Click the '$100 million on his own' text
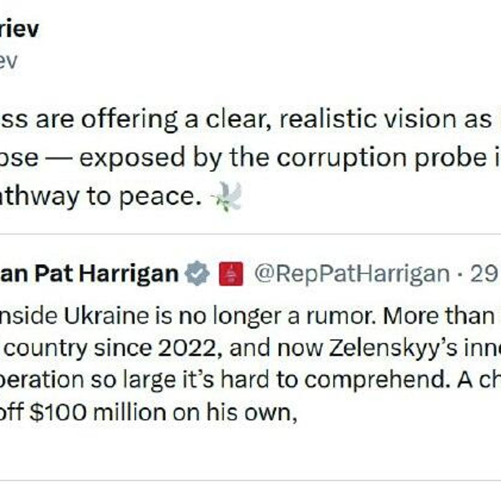This screenshot has width=501, height=500. click(163, 413)
